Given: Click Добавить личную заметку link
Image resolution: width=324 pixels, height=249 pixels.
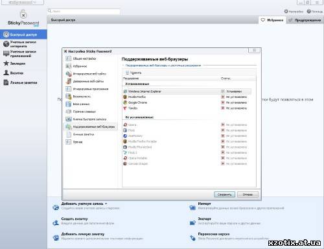Looking at the screenshot, I should pyautogui.click(x=83, y=234).
